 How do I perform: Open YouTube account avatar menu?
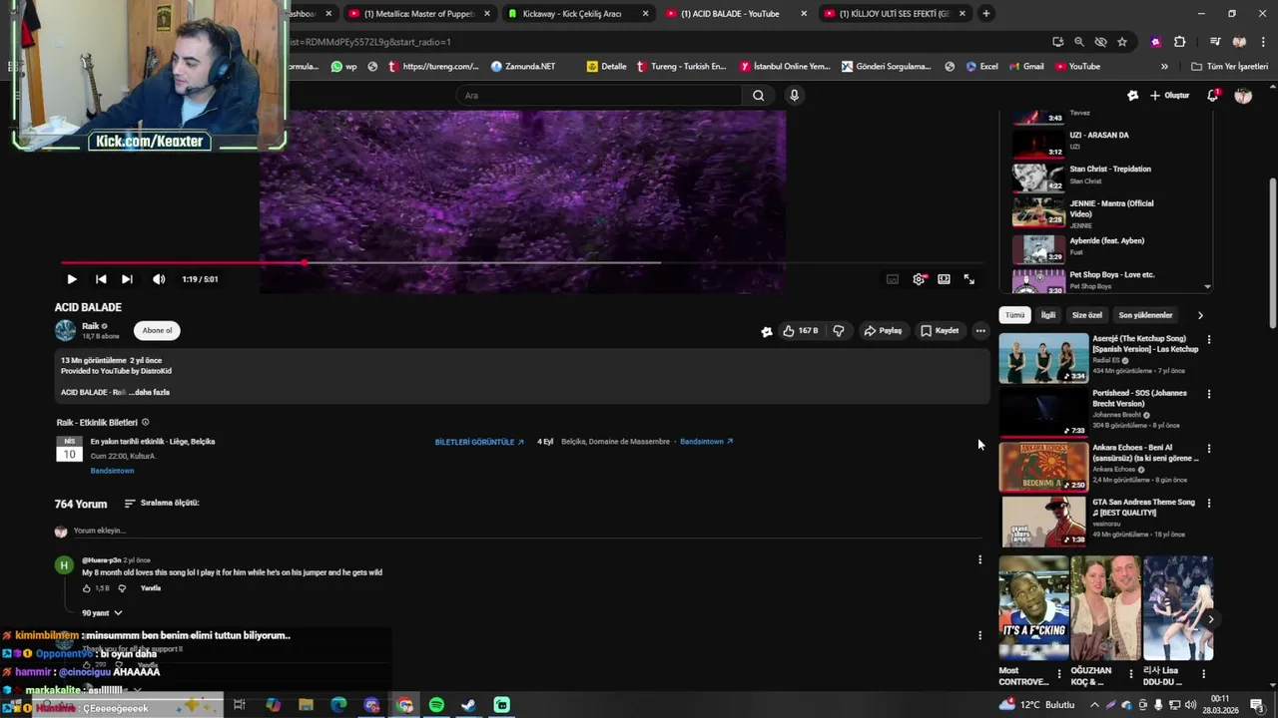tap(1243, 96)
